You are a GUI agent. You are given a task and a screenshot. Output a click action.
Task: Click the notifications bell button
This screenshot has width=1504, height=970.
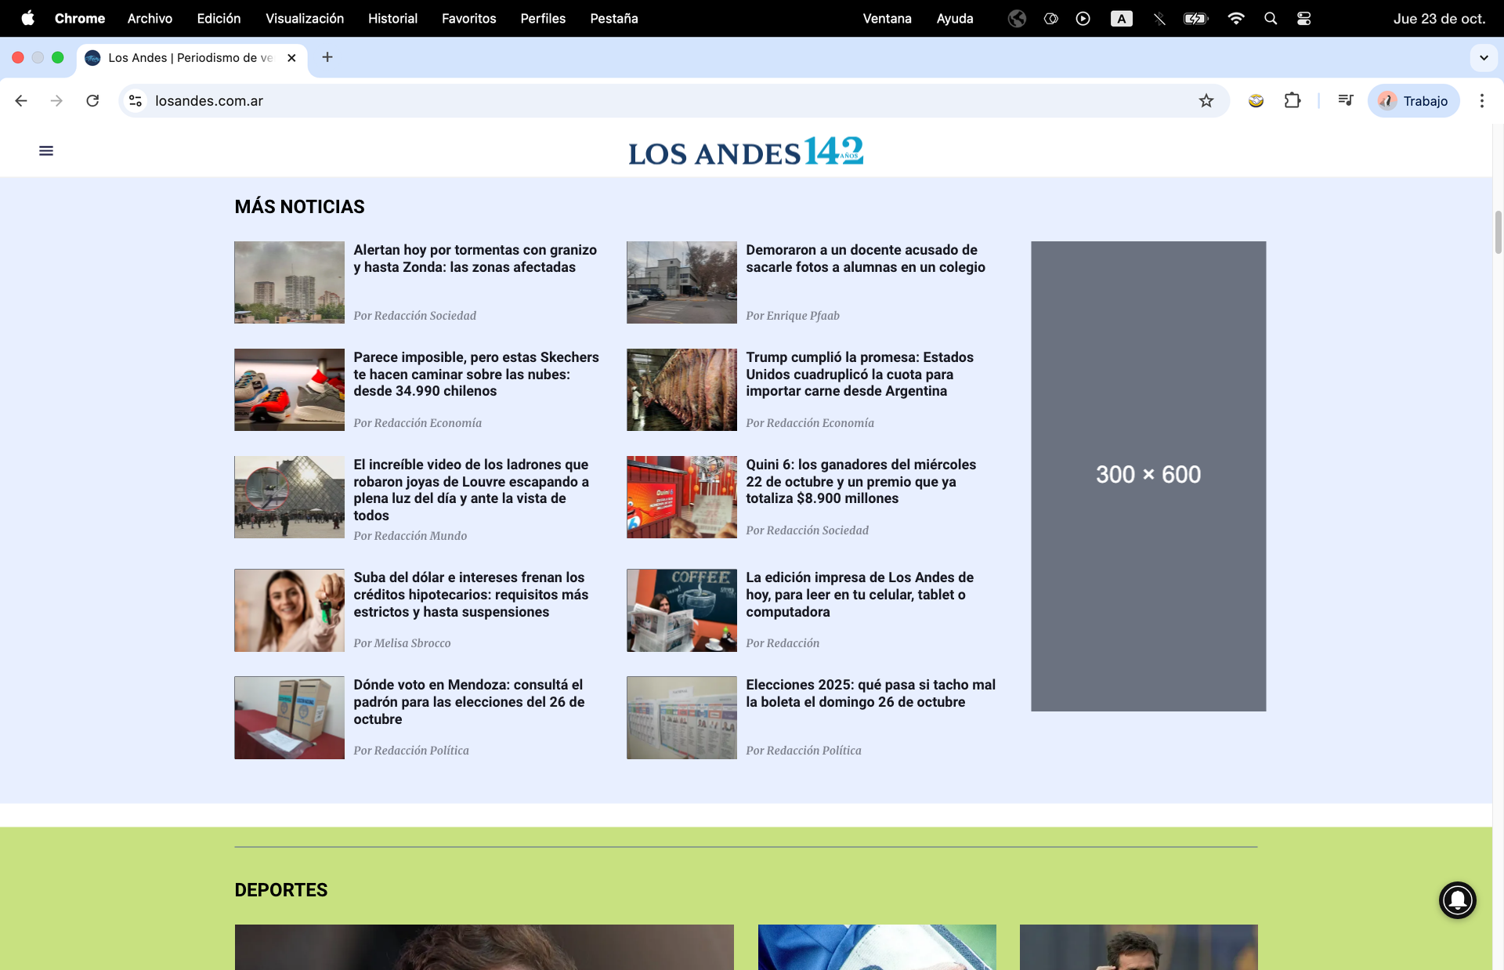click(1457, 899)
